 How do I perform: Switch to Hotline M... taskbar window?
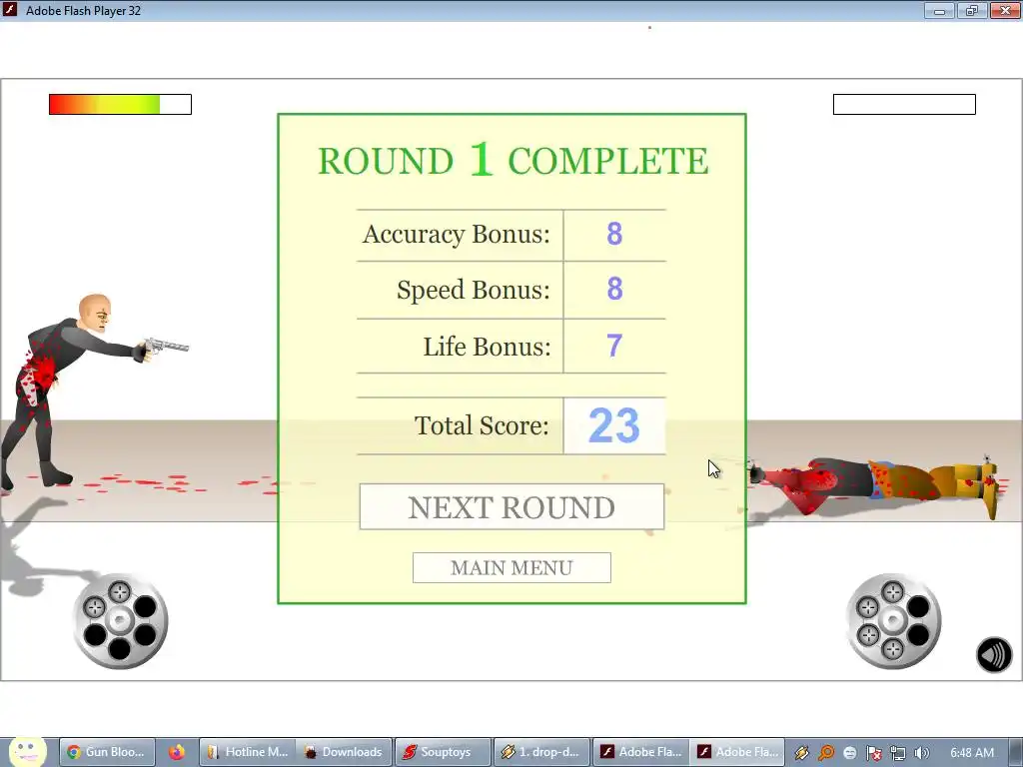coord(248,752)
